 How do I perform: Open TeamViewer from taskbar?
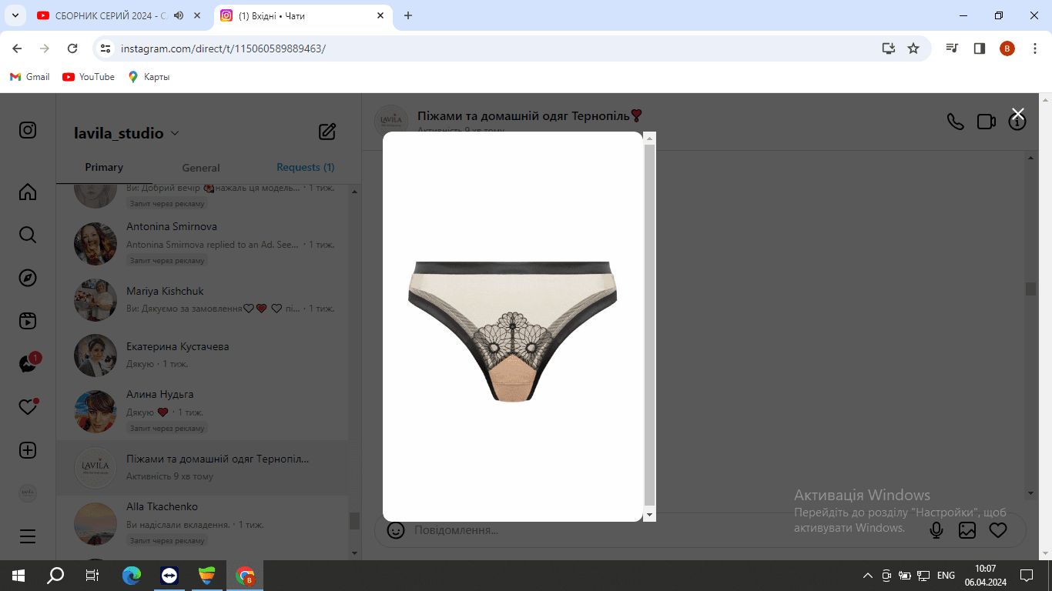[x=169, y=575]
